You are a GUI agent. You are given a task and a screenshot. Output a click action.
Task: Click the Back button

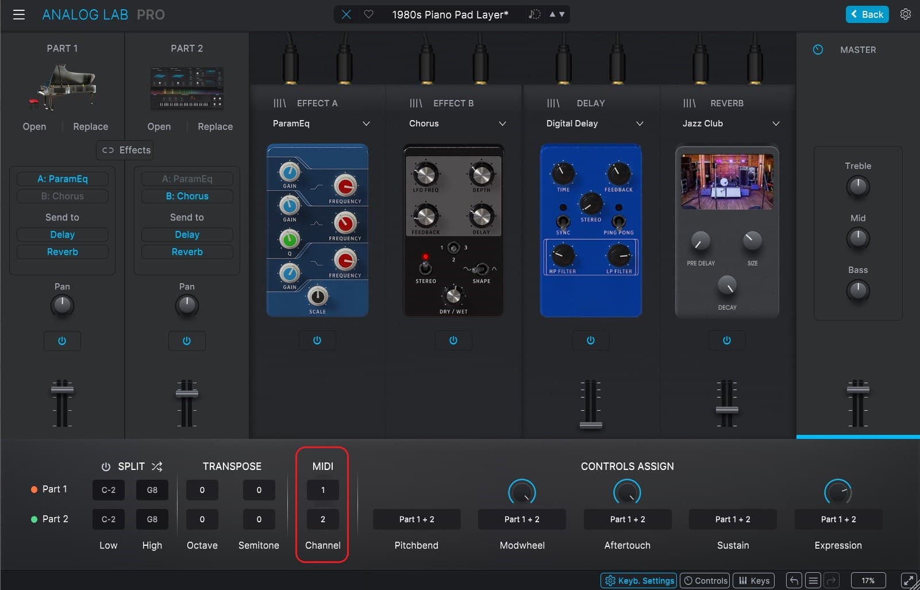pos(867,14)
